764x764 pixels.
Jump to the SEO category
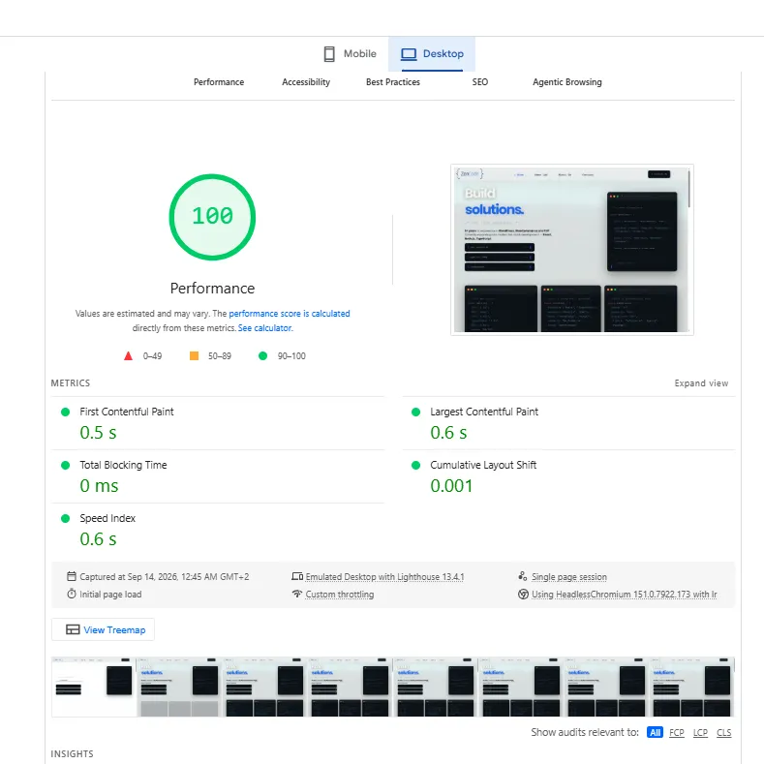pos(480,82)
